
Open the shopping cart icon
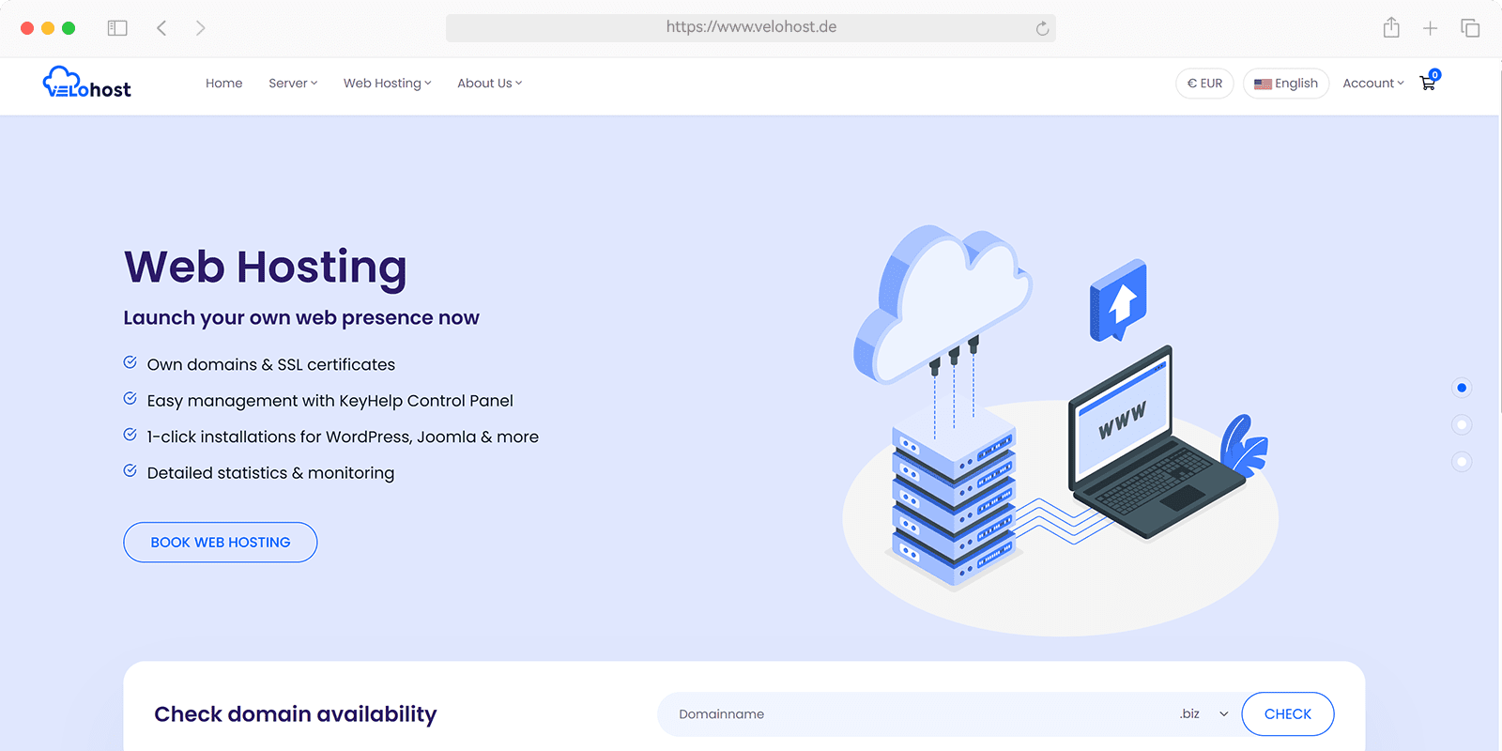1428,83
